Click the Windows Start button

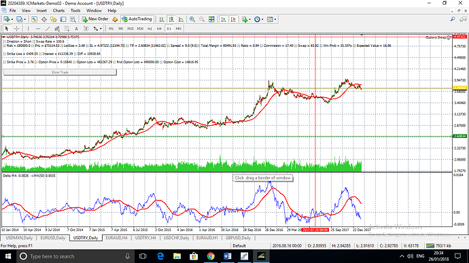(x=8, y=256)
